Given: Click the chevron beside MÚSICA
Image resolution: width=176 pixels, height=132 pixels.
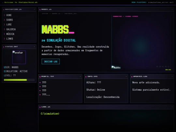Looking at the screenshot, I should coord(4,34).
